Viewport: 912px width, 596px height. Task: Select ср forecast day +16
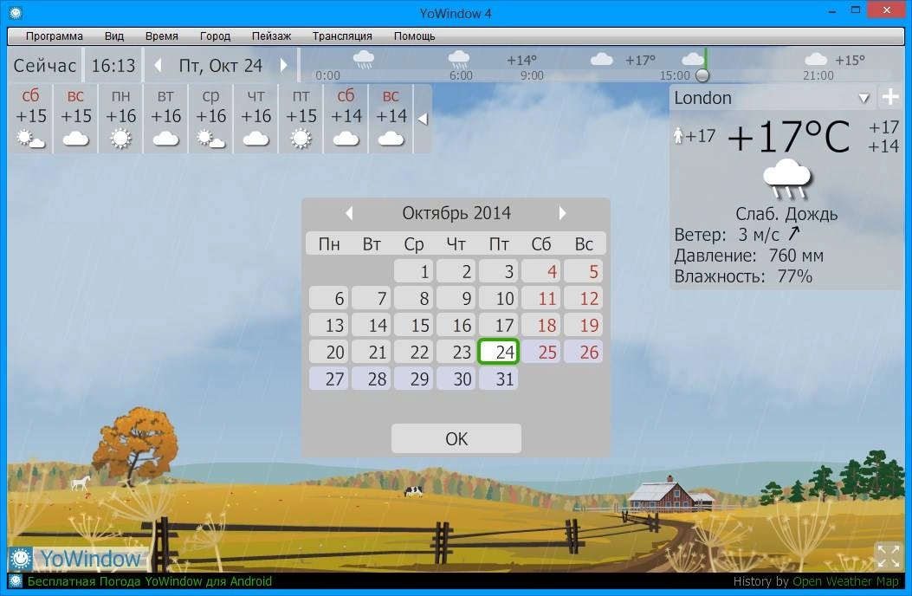210,119
